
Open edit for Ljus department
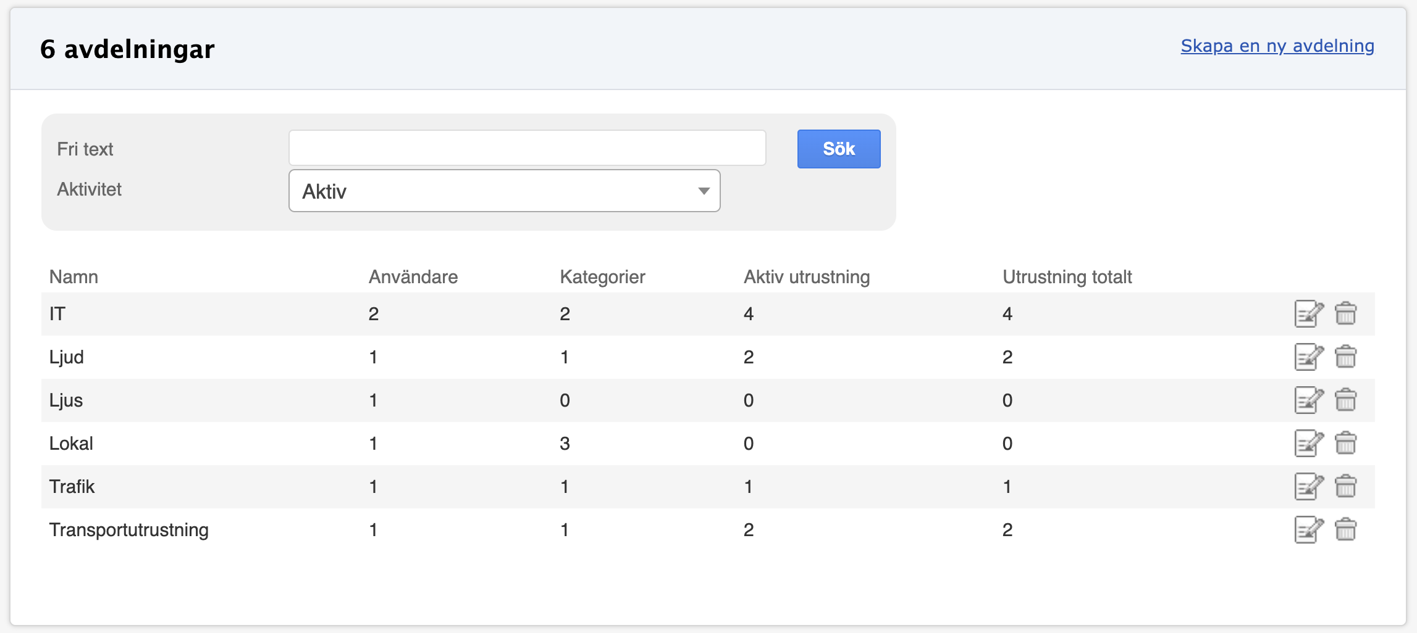click(1308, 400)
